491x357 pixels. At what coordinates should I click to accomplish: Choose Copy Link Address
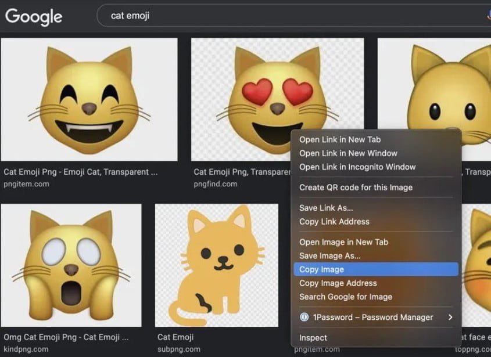334,221
